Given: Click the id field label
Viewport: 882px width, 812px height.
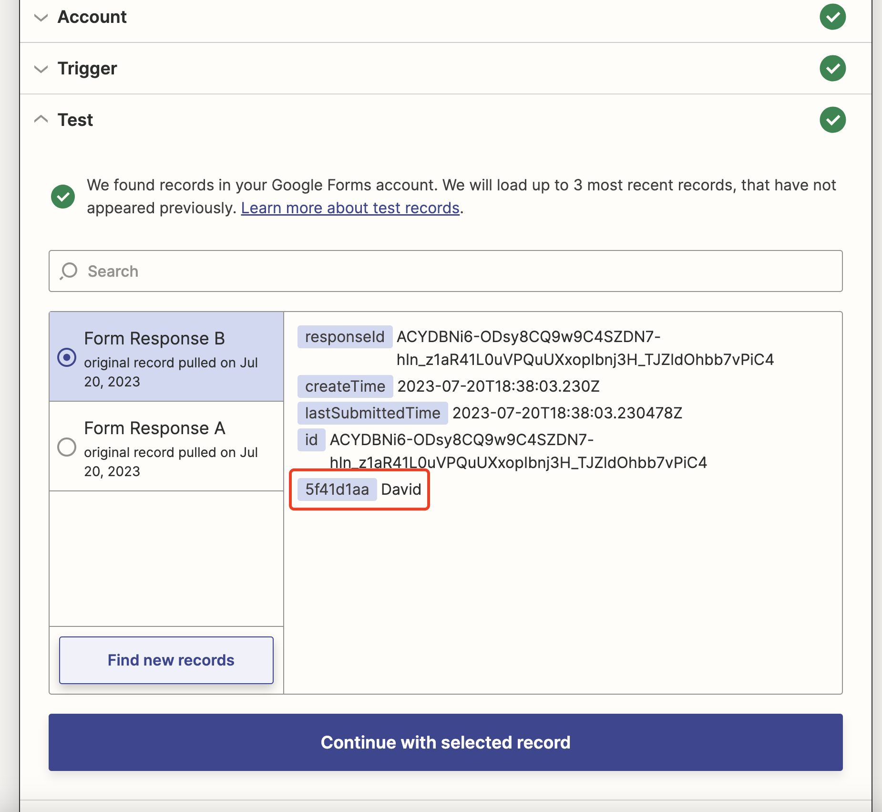Looking at the screenshot, I should (x=311, y=440).
